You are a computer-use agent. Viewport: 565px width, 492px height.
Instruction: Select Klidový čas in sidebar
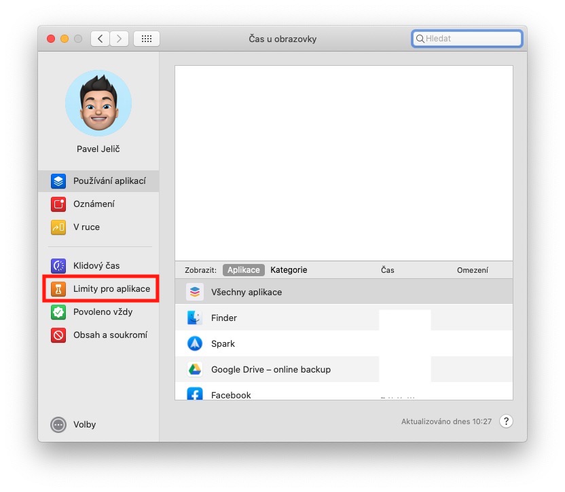click(x=98, y=266)
